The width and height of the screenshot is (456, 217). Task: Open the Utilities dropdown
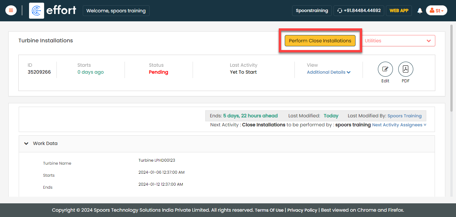coord(398,41)
